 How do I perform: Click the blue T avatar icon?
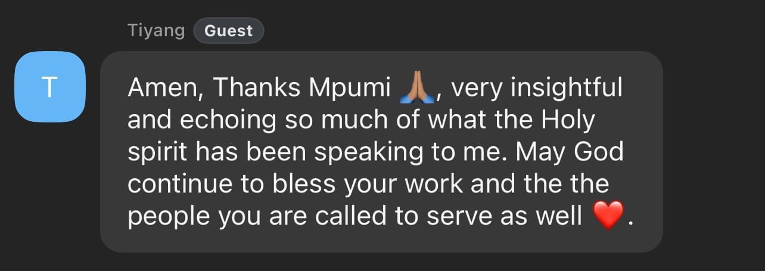pyautogui.click(x=50, y=87)
